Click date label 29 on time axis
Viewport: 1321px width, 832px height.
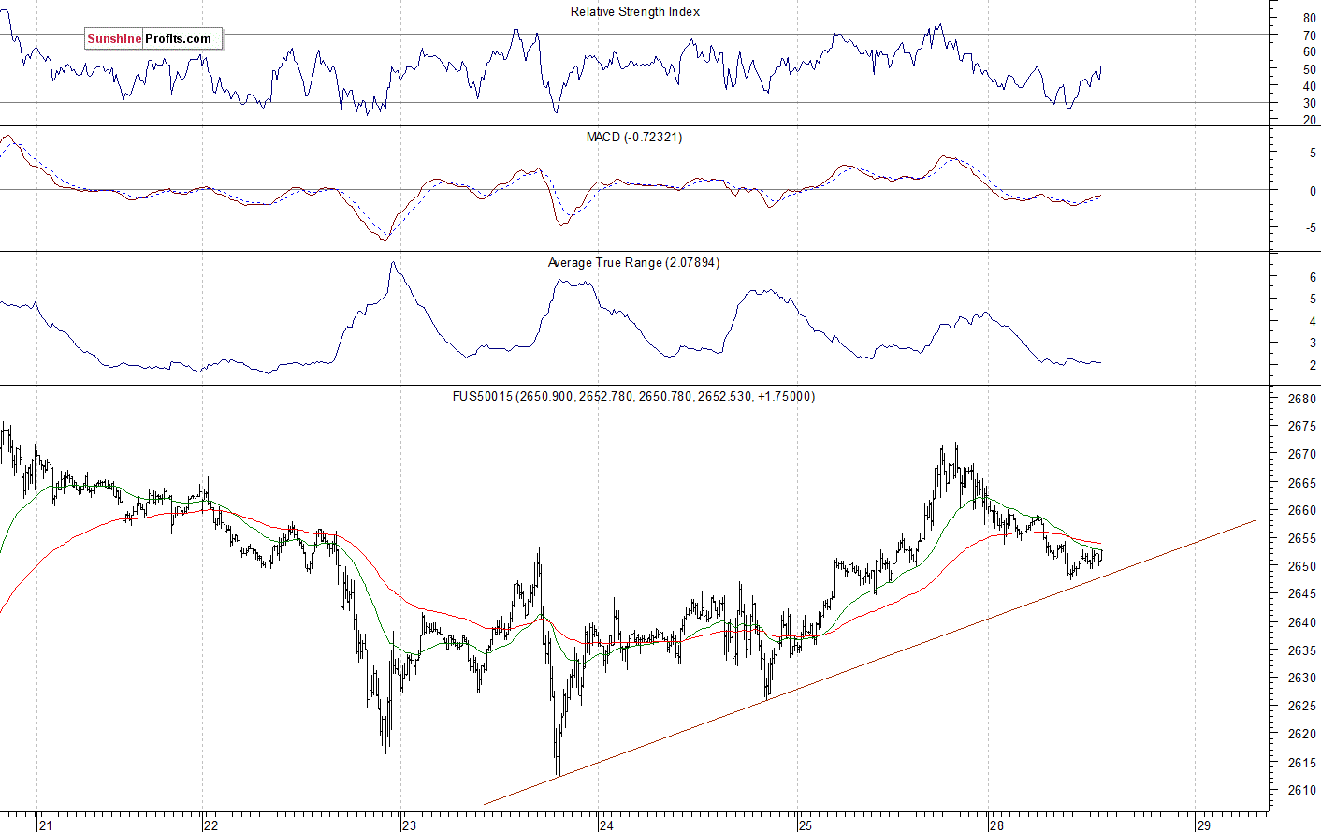click(x=1203, y=825)
